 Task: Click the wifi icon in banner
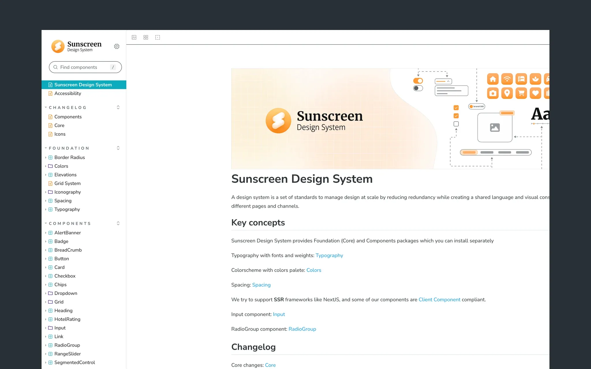point(507,79)
